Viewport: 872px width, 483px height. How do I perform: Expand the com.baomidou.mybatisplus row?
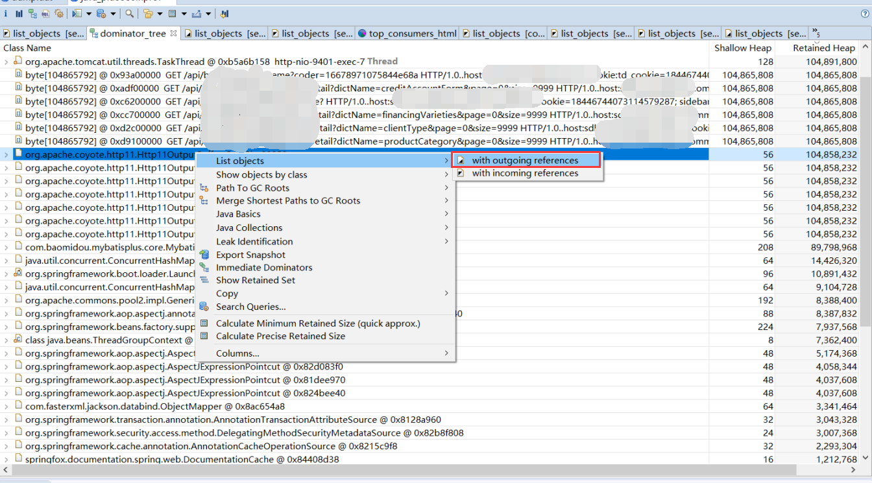[x=6, y=247]
